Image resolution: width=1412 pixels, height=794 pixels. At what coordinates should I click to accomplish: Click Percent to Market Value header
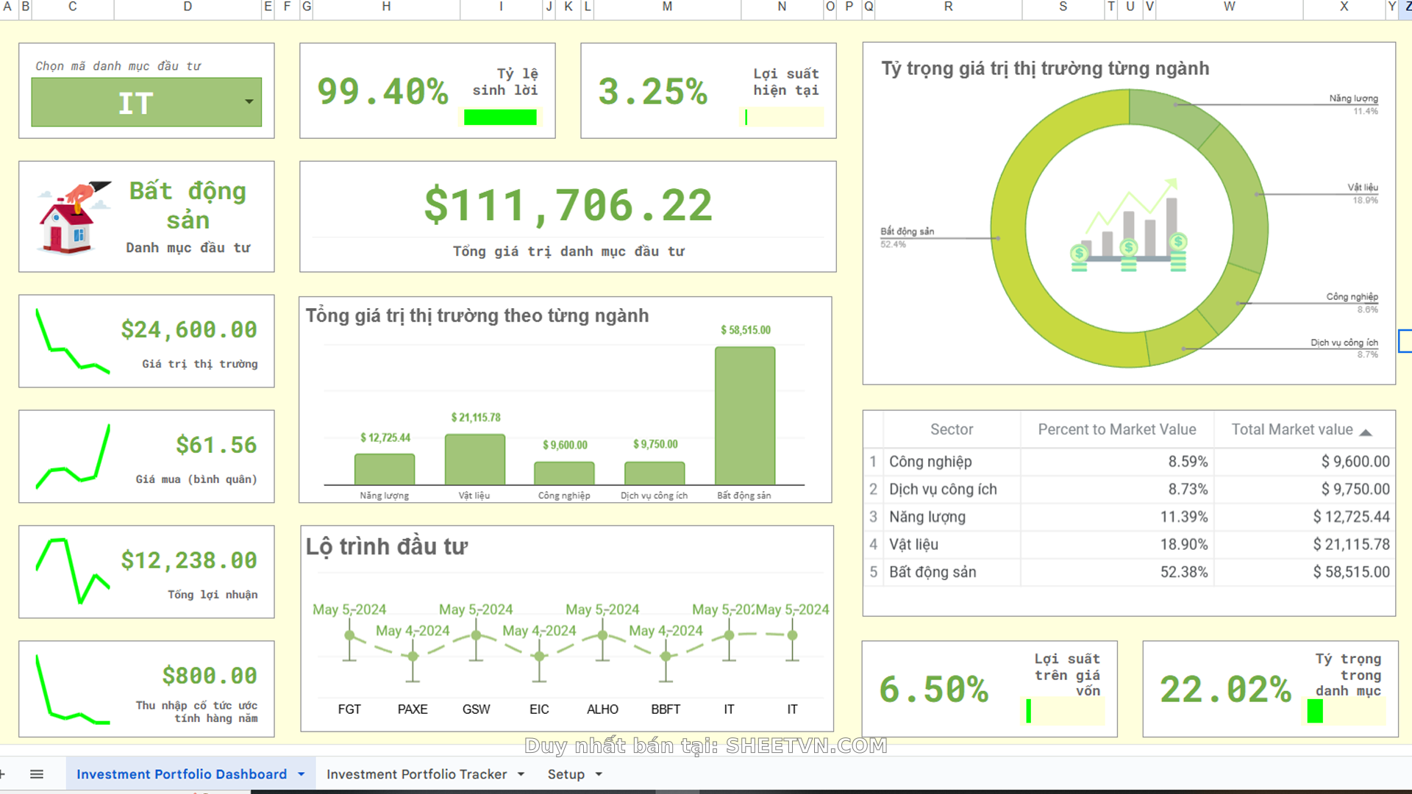(1116, 429)
